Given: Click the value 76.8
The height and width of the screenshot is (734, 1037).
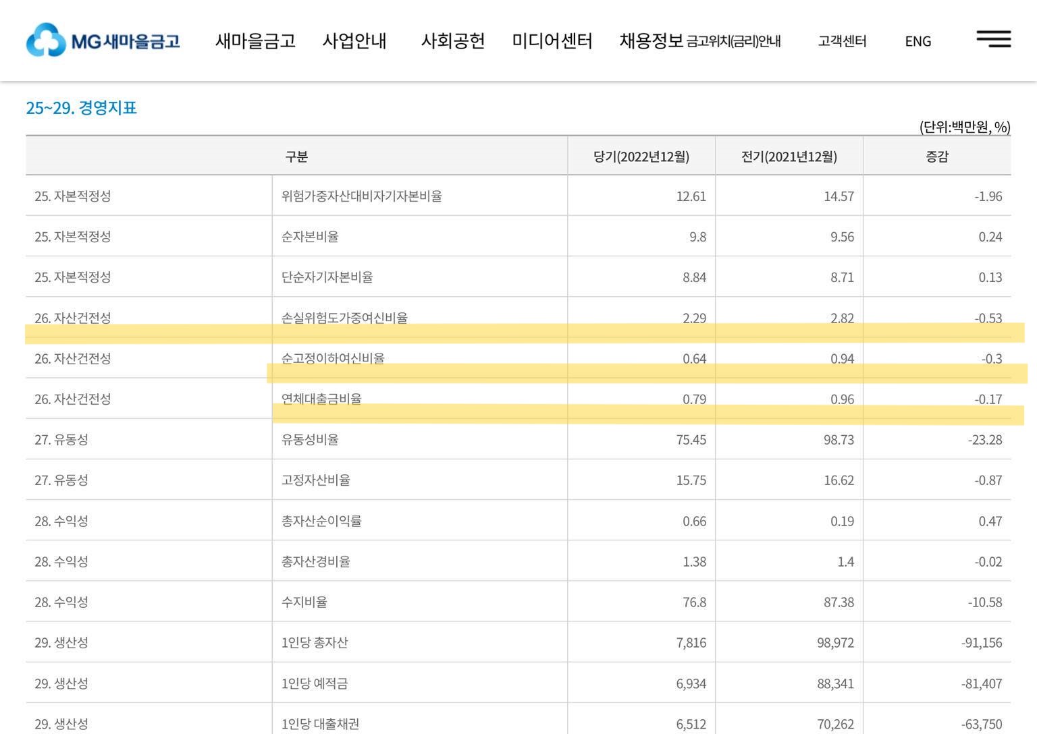Looking at the screenshot, I should coord(695,602).
